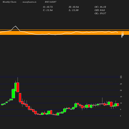The image size is (129, 129).
Task: Click the price axis label 4
Action: (x=120, y=116)
